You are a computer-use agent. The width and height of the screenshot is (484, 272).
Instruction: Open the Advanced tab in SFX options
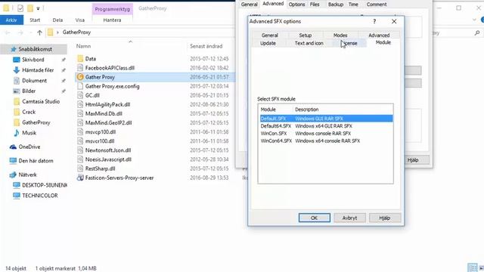pyautogui.click(x=379, y=36)
